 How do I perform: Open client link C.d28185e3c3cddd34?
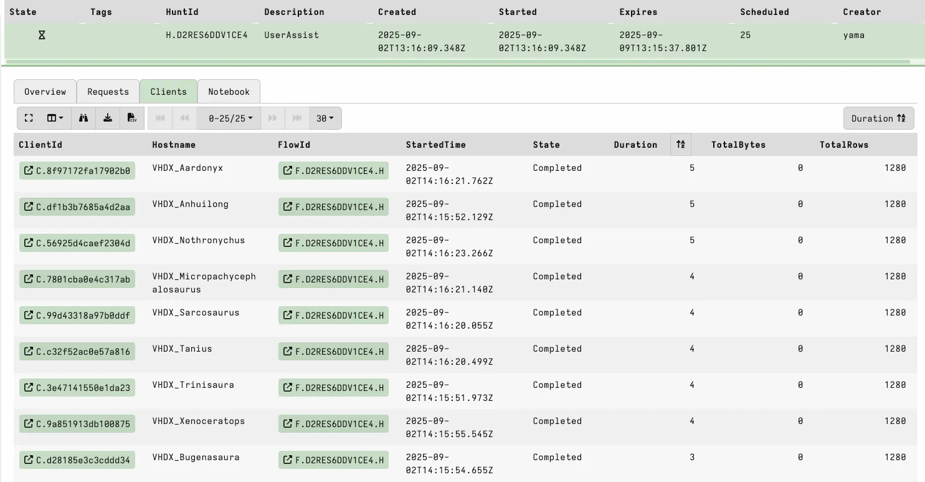pos(77,460)
